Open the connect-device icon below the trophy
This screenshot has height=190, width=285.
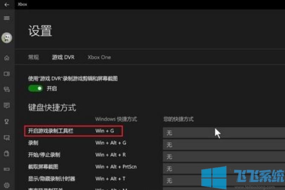pyautogui.click(x=6, y=137)
